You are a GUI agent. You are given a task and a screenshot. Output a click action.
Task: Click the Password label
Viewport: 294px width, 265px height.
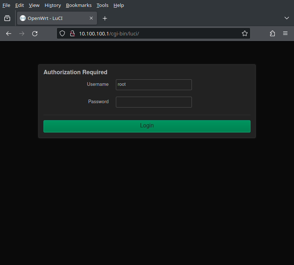[x=98, y=102]
